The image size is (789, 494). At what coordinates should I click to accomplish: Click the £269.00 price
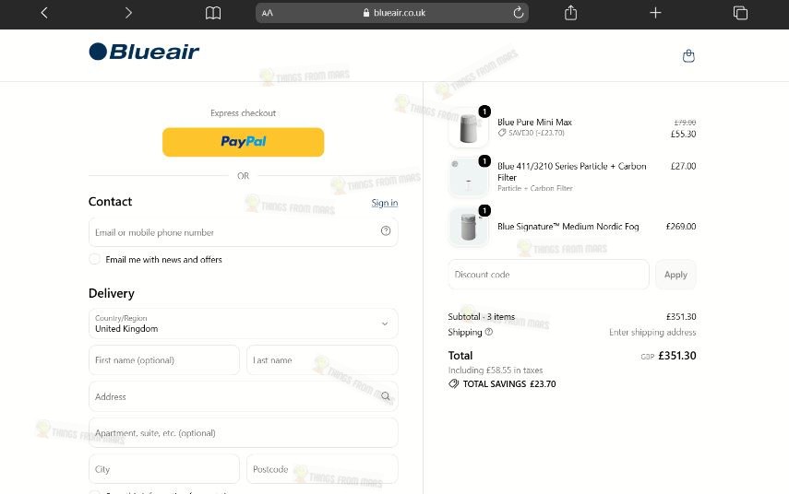681,226
